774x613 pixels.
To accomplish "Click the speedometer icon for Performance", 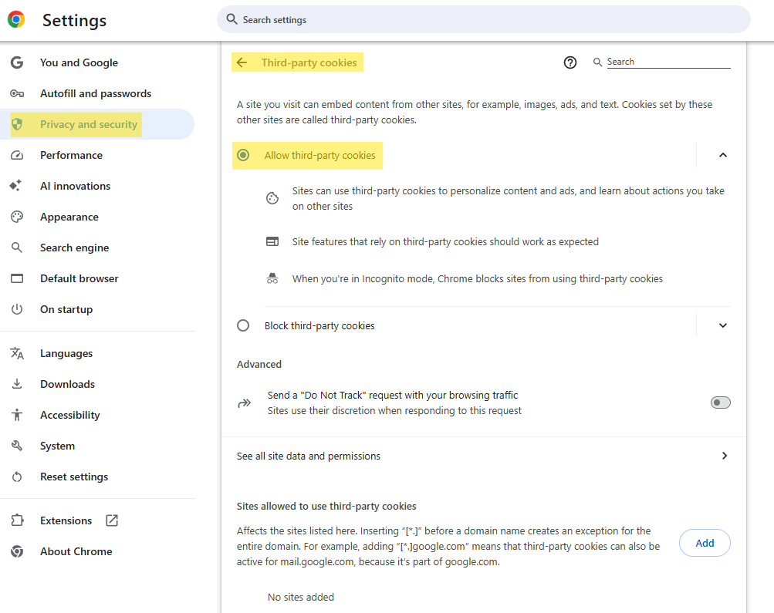I will pos(17,155).
